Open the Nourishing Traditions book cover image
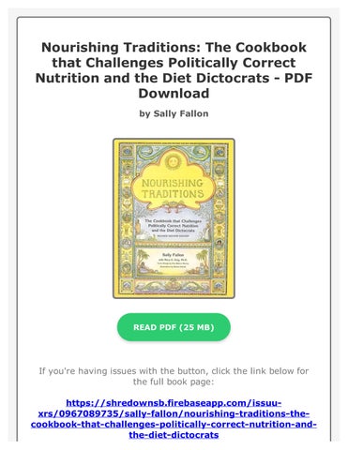348x450 pixels. click(x=174, y=218)
